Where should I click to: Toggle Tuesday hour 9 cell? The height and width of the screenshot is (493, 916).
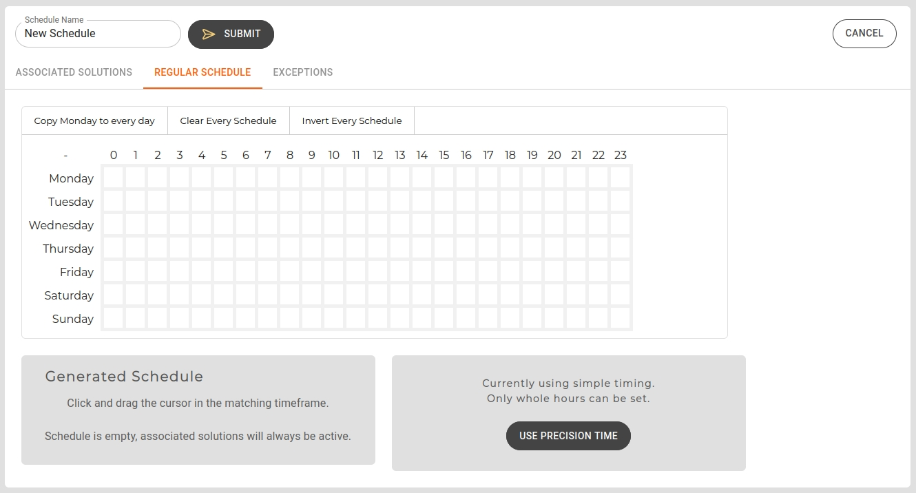[x=312, y=201]
